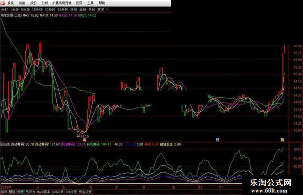Screen dimensions: 303x195
Task: Switch to DDE决策 indicator tab
Action: point(58,192)
